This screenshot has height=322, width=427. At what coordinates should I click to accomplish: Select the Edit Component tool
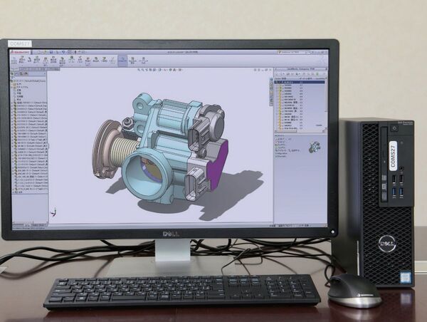14,61
